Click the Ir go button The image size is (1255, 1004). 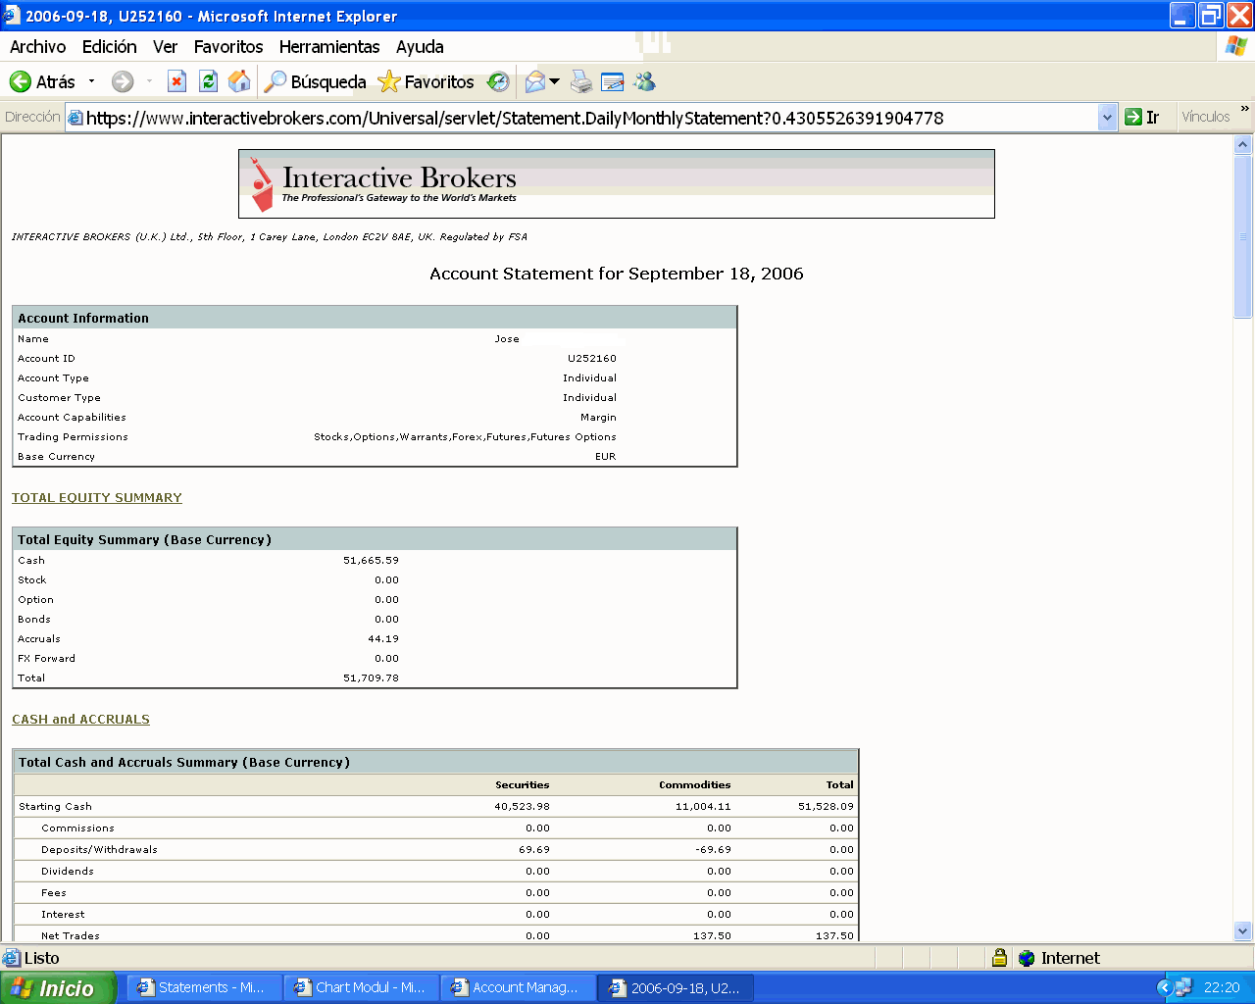pos(1142,117)
